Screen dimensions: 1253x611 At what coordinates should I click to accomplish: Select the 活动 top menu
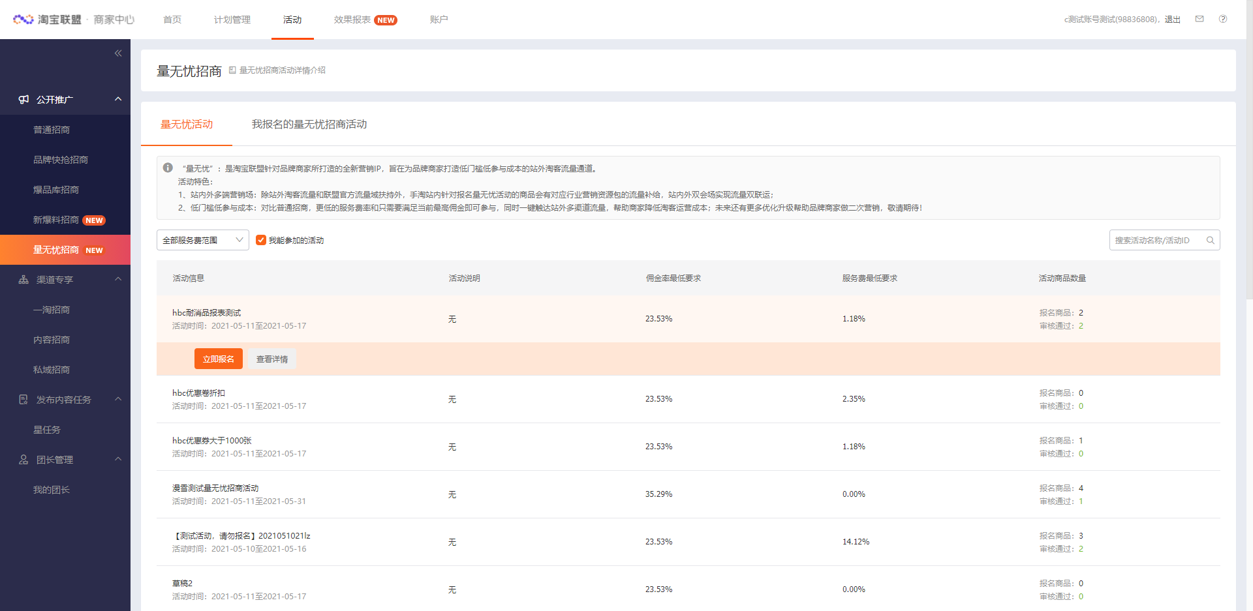coord(292,20)
